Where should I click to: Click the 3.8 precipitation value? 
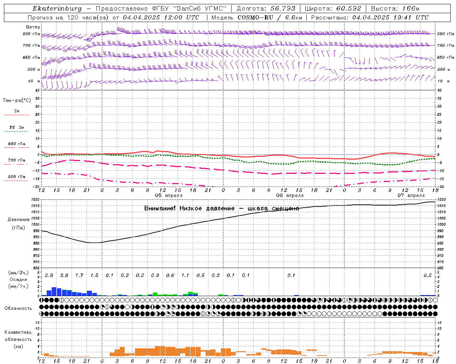point(64,275)
